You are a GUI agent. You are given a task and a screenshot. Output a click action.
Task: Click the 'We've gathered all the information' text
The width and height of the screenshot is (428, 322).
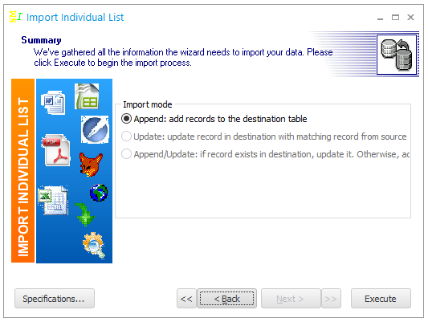[x=183, y=57]
